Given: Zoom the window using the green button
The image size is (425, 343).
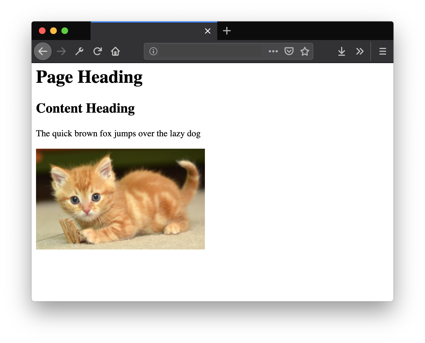Looking at the screenshot, I should 65,30.
